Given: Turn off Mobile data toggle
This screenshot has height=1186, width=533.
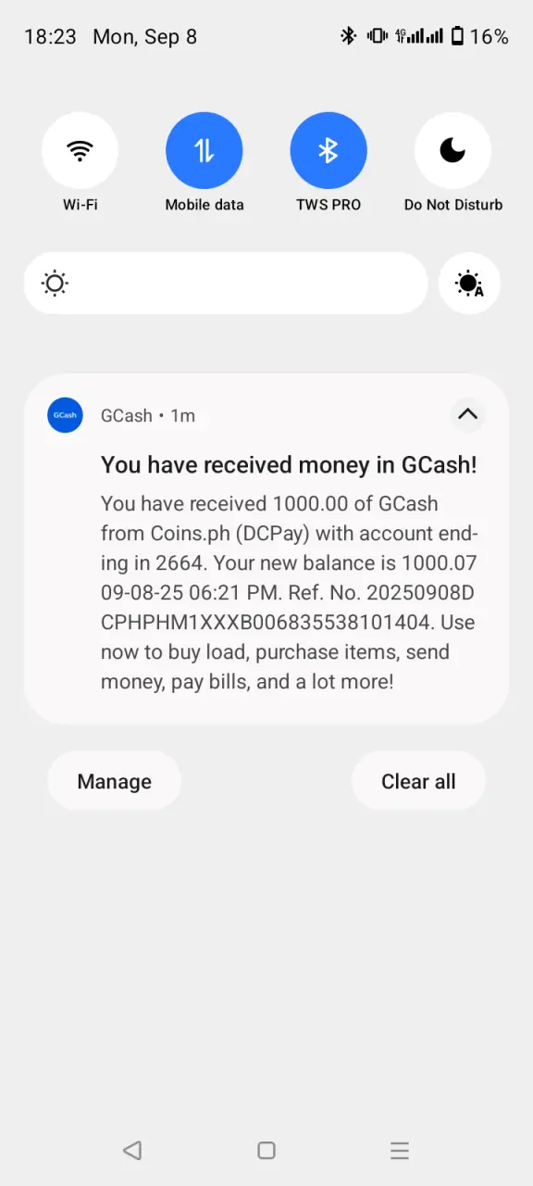Looking at the screenshot, I should click(205, 150).
